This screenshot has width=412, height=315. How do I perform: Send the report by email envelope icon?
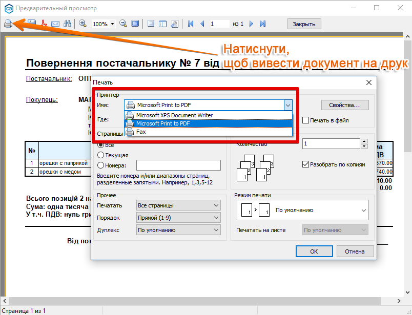55,24
